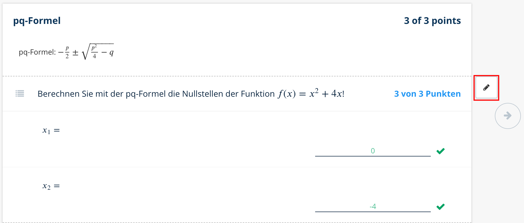Image resolution: width=524 pixels, height=223 pixels.
Task: Click the pencil edit icon
Action: (486, 88)
